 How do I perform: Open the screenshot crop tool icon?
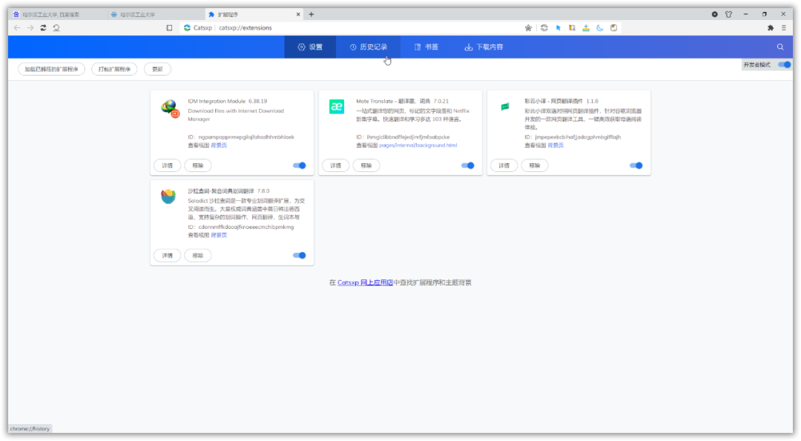(572, 28)
